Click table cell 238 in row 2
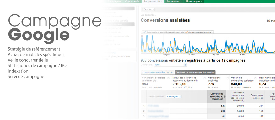 tap(223, 111)
